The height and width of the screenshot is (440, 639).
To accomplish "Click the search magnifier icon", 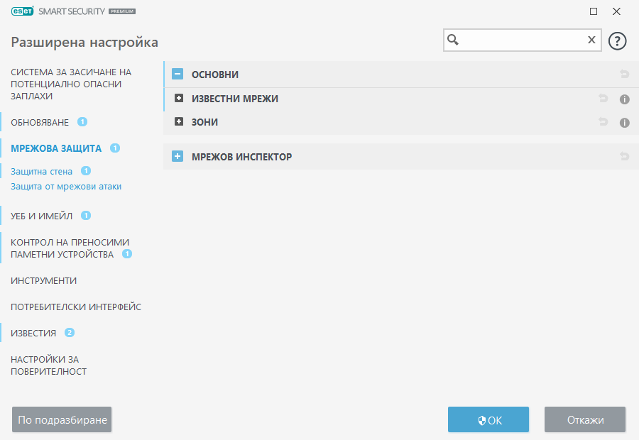I will point(453,40).
